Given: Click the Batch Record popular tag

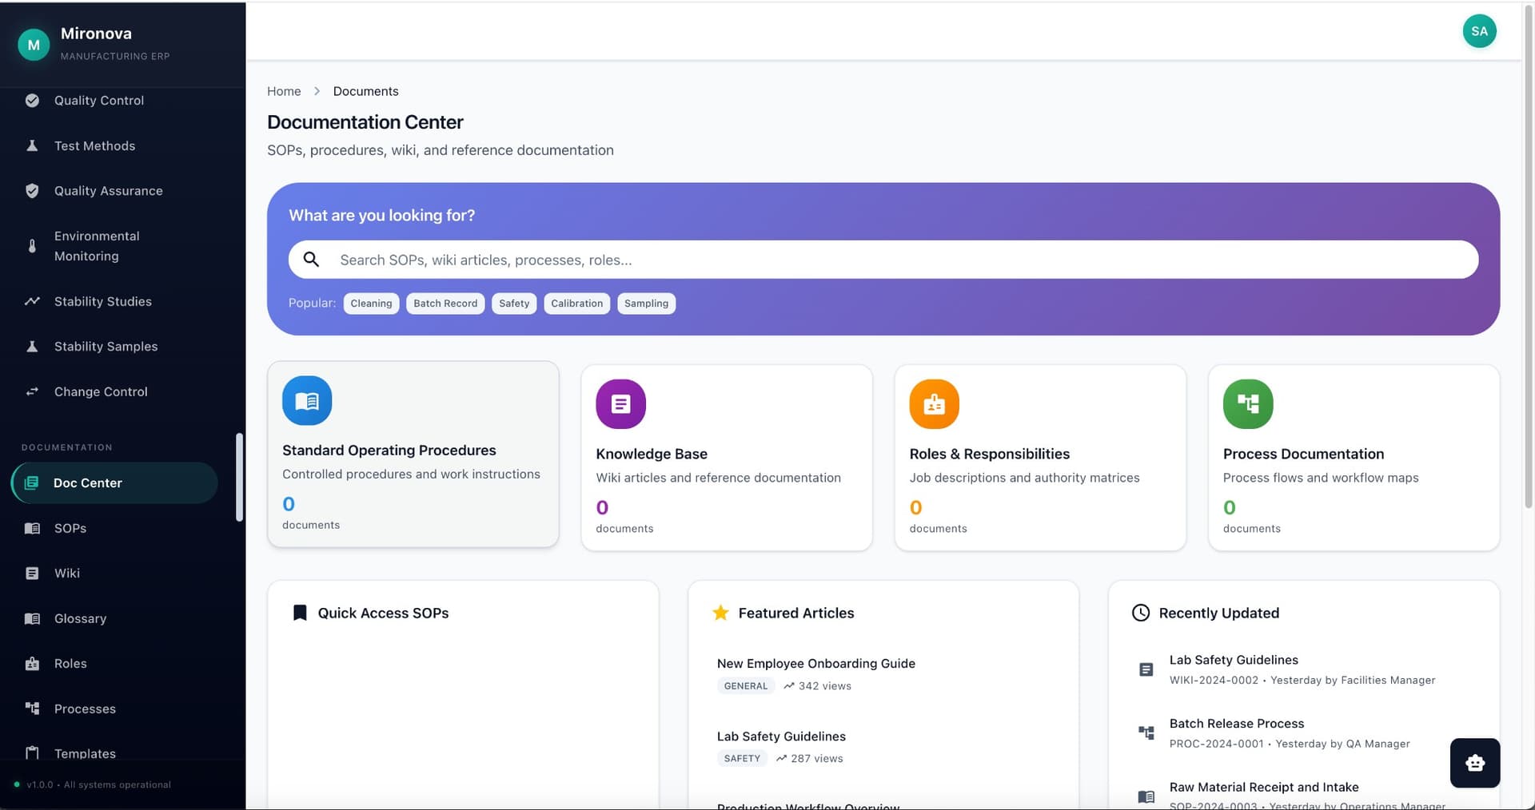Looking at the screenshot, I should tap(445, 304).
